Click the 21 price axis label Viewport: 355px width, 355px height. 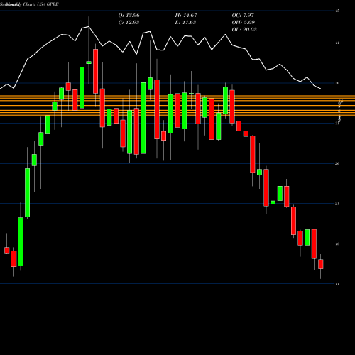tap(337, 204)
